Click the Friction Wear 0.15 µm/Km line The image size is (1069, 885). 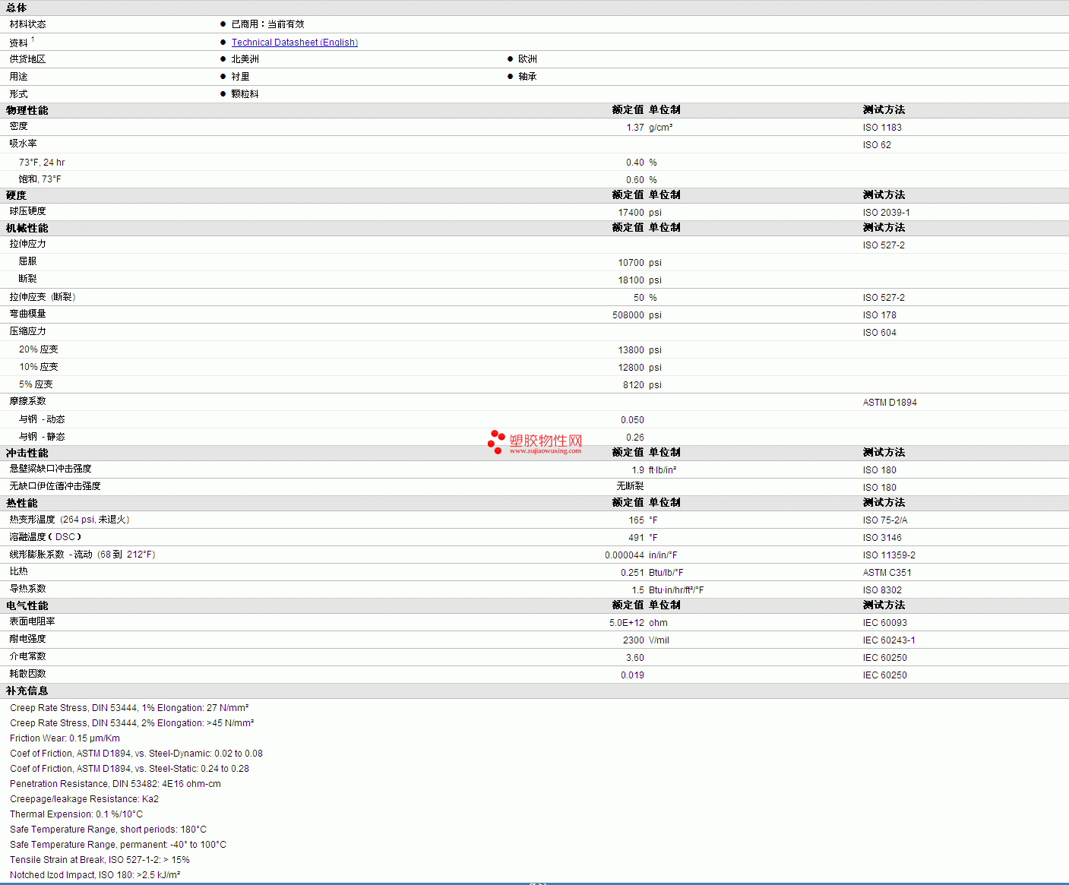[x=65, y=738]
